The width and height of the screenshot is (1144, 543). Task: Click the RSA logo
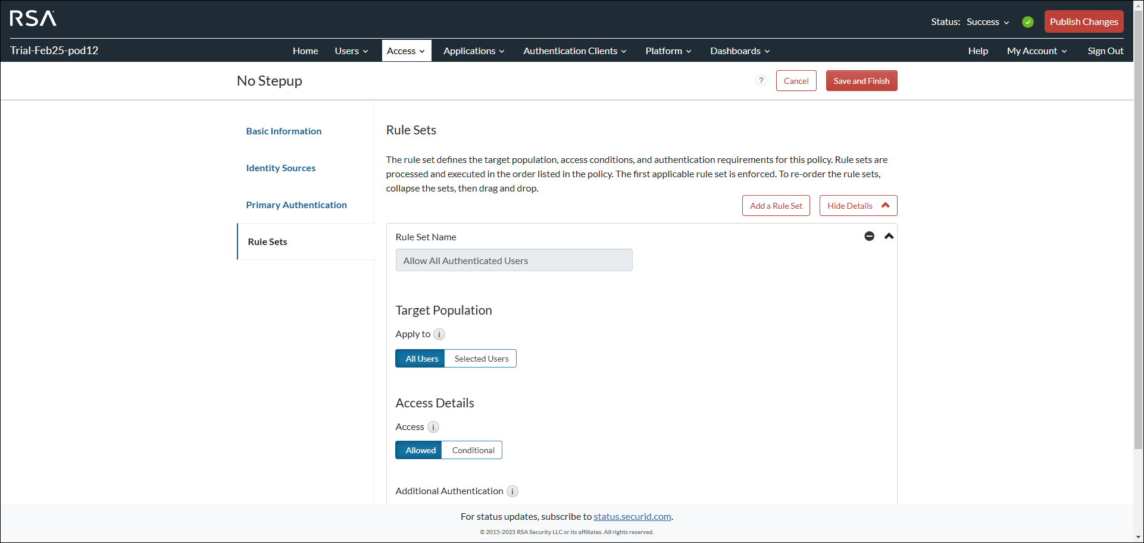[33, 18]
